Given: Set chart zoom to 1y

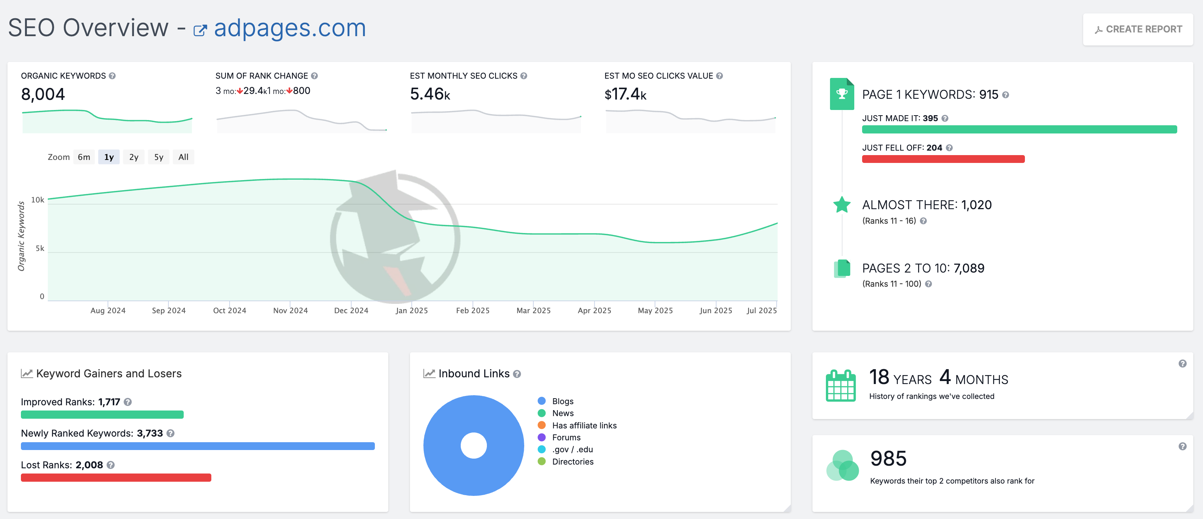Looking at the screenshot, I should pos(109,157).
